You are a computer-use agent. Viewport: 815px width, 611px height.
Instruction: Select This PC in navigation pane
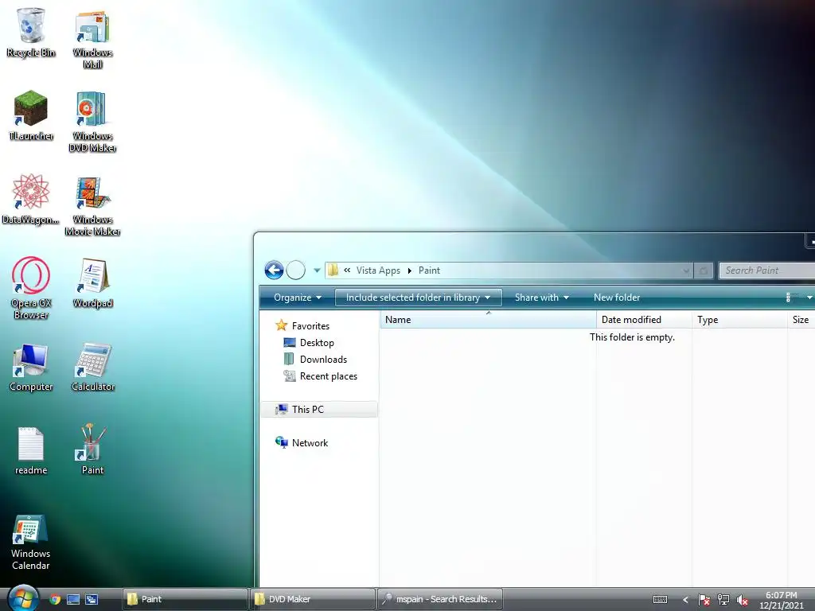[319, 410]
